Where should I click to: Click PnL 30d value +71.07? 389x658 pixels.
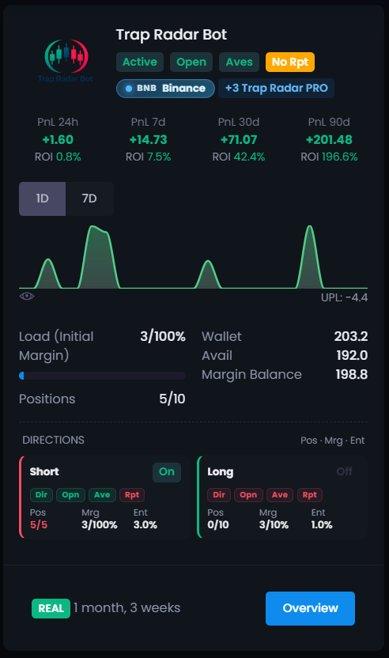[239, 140]
